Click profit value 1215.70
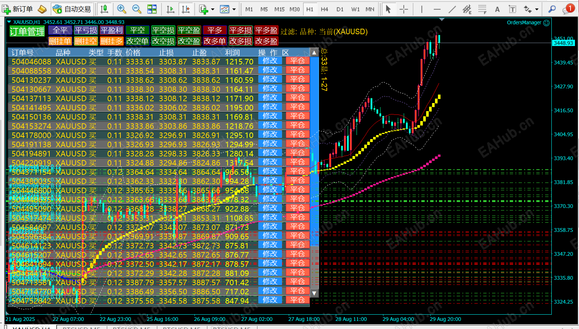Viewport: 579px width, 329px height. 239,62
